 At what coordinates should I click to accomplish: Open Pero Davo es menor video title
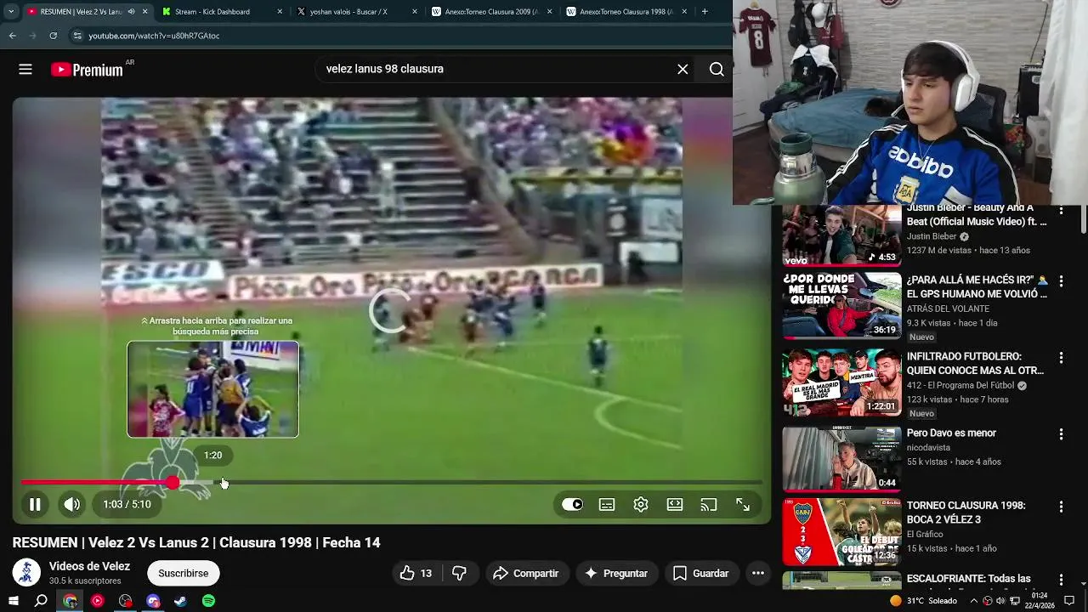[x=951, y=433]
